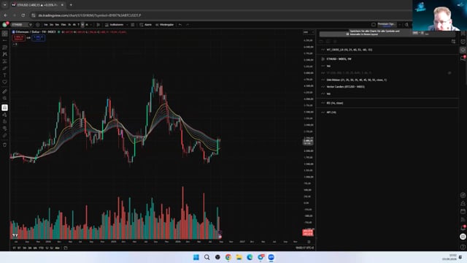The height and width of the screenshot is (263, 467).
Task: Select the EMA Ribbon indicator row
Action: tap(387, 80)
